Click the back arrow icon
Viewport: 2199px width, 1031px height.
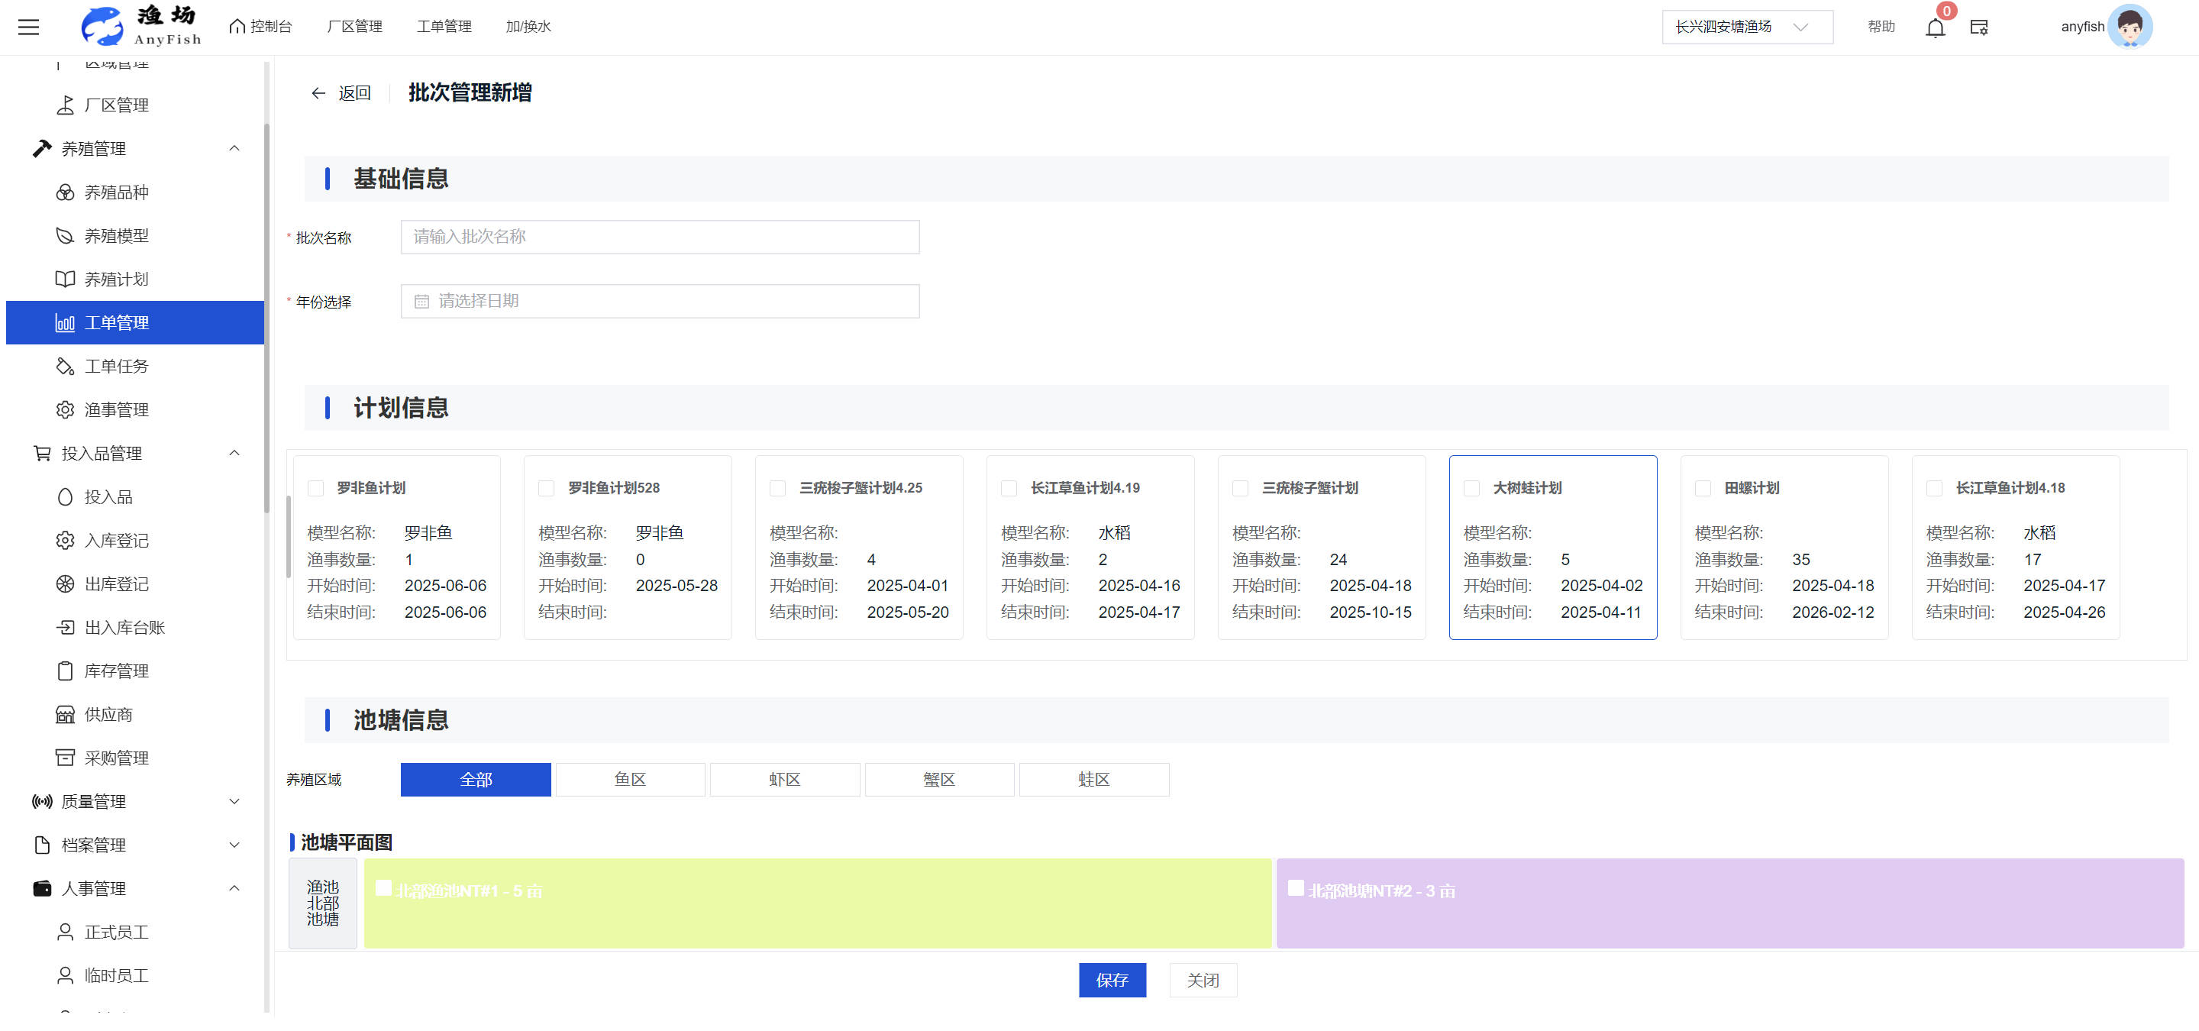click(318, 93)
